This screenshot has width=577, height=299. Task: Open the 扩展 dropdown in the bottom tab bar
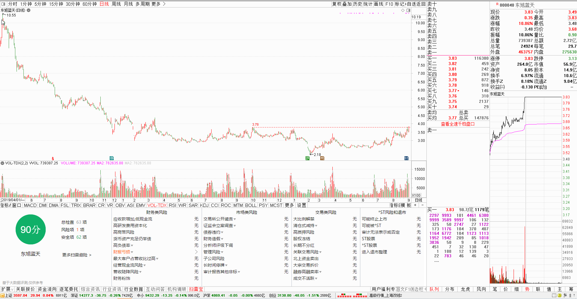(7, 289)
